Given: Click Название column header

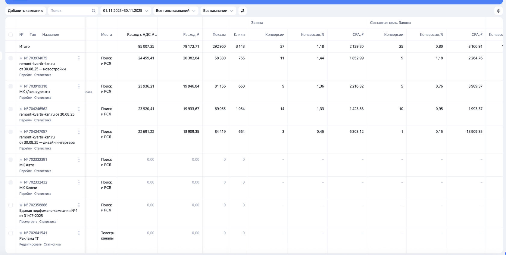Looking at the screenshot, I should pyautogui.click(x=51, y=35).
